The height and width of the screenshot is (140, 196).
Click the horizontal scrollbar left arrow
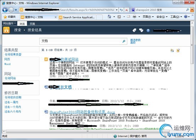point(4,131)
